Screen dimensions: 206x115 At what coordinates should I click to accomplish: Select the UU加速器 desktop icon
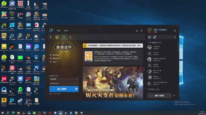point(12,37)
